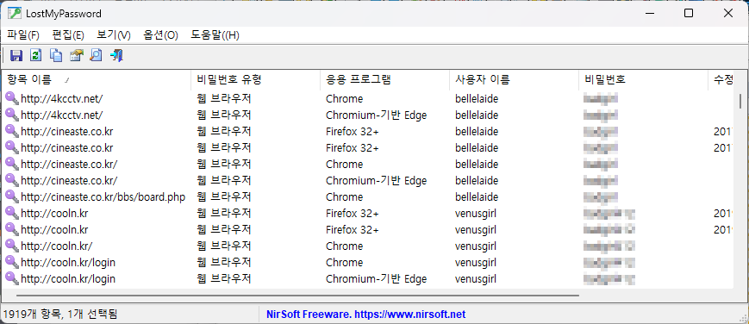Click the '1919개 항목, 1개 선택됨' status text
The width and height of the screenshot is (749, 324).
(x=60, y=315)
